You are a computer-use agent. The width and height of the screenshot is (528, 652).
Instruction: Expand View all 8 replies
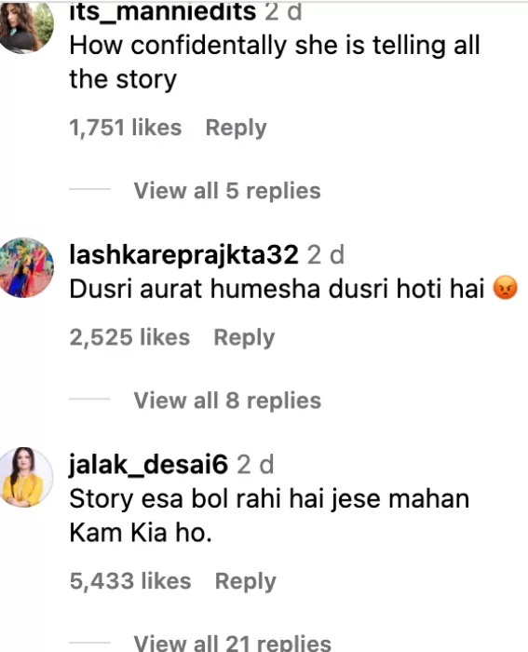tap(227, 401)
